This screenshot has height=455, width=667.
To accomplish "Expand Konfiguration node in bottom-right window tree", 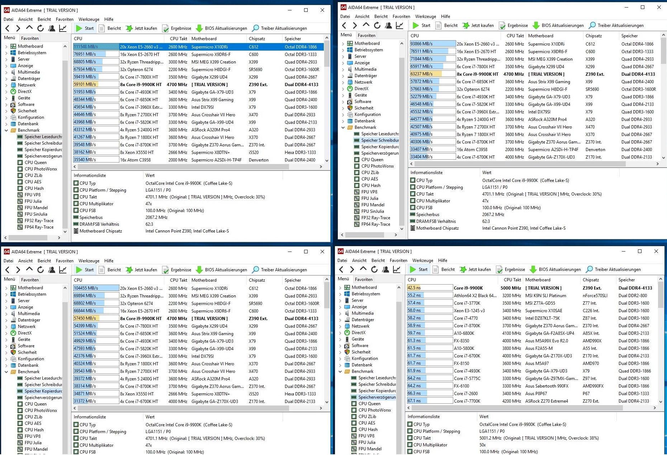I will pos(340,358).
